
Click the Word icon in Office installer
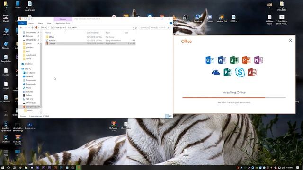coord(222,60)
